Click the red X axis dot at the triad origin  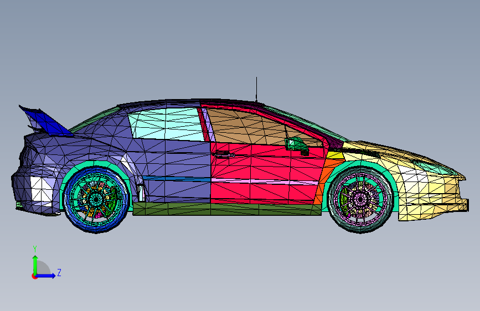tap(34, 276)
